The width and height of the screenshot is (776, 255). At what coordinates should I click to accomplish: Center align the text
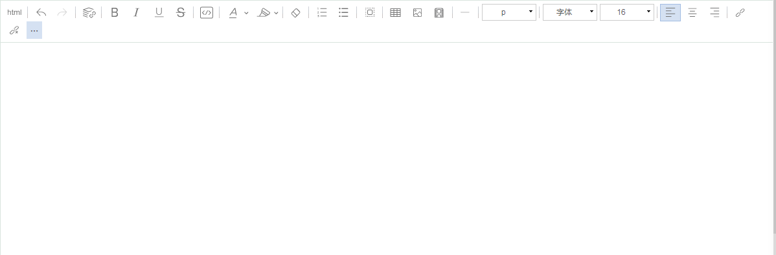(692, 12)
